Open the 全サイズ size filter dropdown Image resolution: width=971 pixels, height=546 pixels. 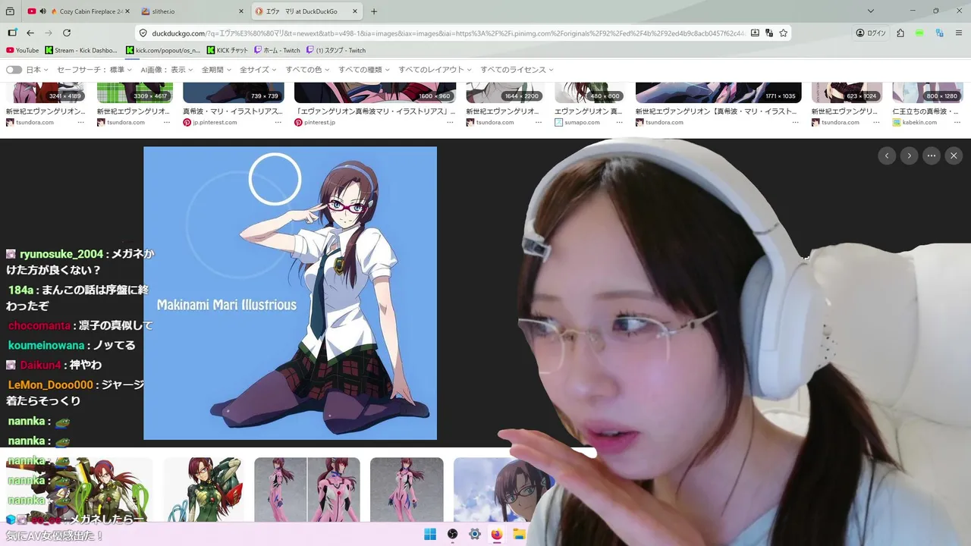(258, 70)
